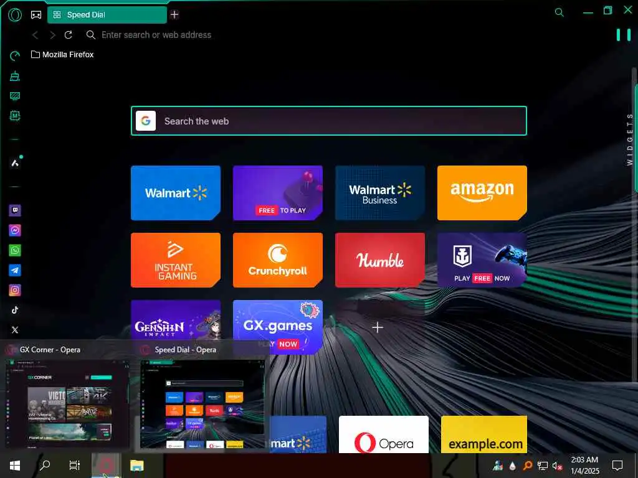The width and height of the screenshot is (638, 478).
Task: Select Speed Dial - Opera window preview
Action: coord(202,396)
